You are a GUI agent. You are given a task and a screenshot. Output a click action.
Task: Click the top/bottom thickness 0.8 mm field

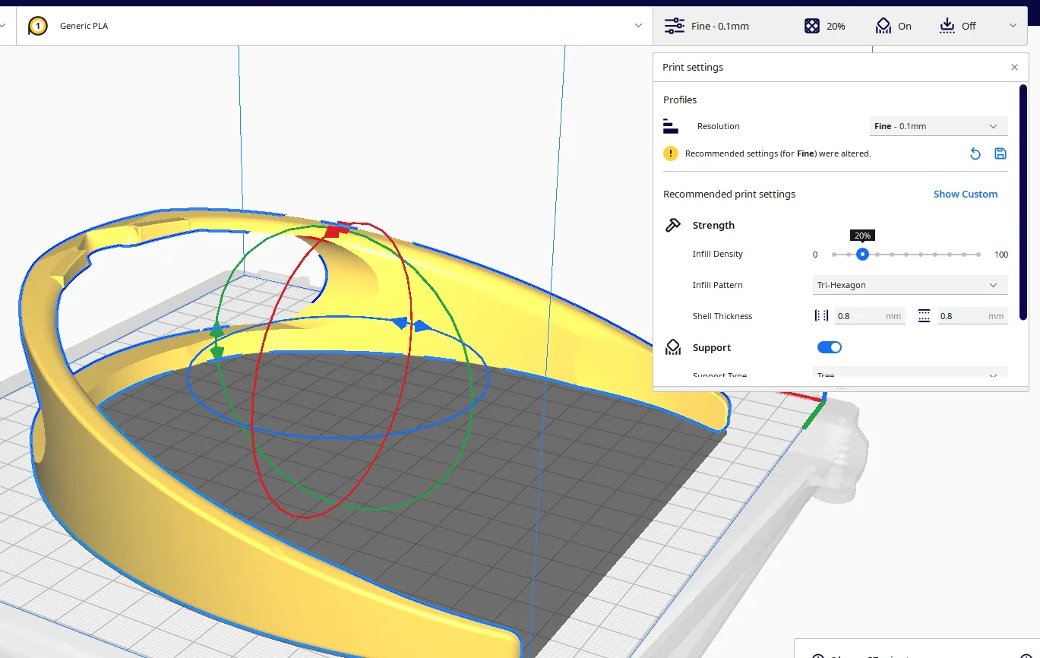coord(971,316)
